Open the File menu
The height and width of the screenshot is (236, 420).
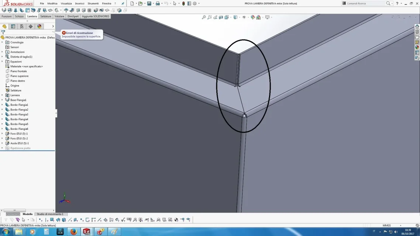[42, 3]
